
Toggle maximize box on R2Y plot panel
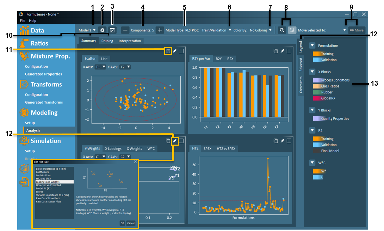(x=289, y=51)
